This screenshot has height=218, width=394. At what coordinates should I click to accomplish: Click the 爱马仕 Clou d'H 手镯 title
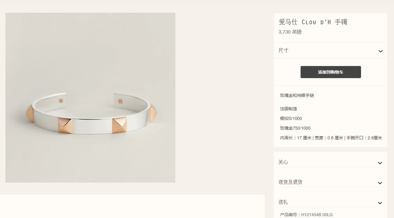coord(313,22)
